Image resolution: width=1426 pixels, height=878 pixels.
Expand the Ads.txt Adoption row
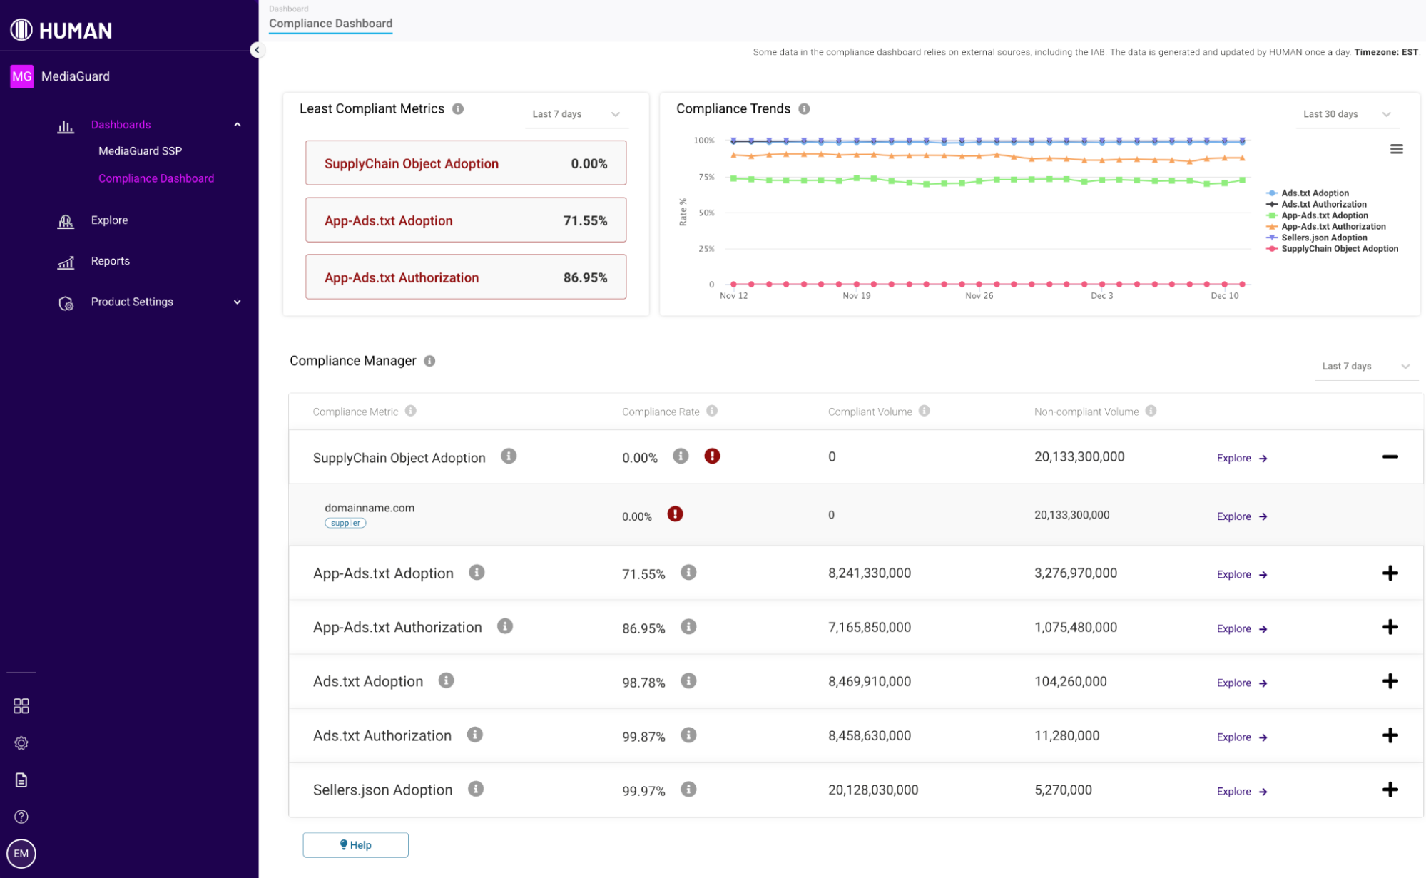[x=1390, y=681]
